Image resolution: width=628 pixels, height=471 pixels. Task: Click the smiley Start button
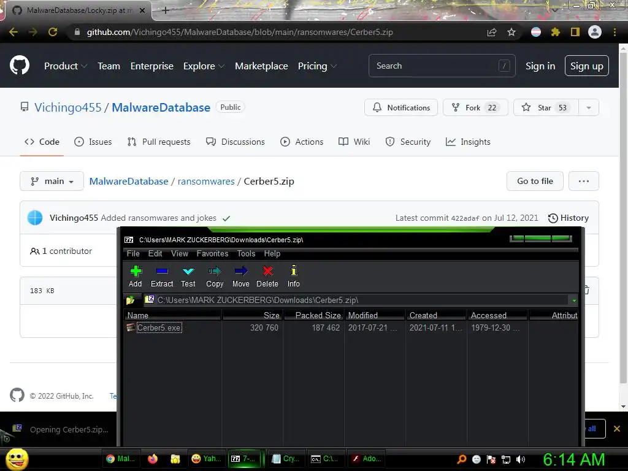[17, 459]
